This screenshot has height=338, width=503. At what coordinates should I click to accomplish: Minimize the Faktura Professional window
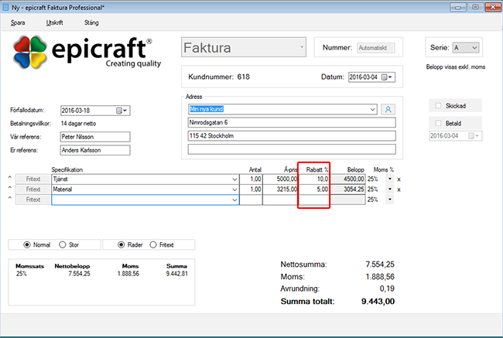click(458, 8)
